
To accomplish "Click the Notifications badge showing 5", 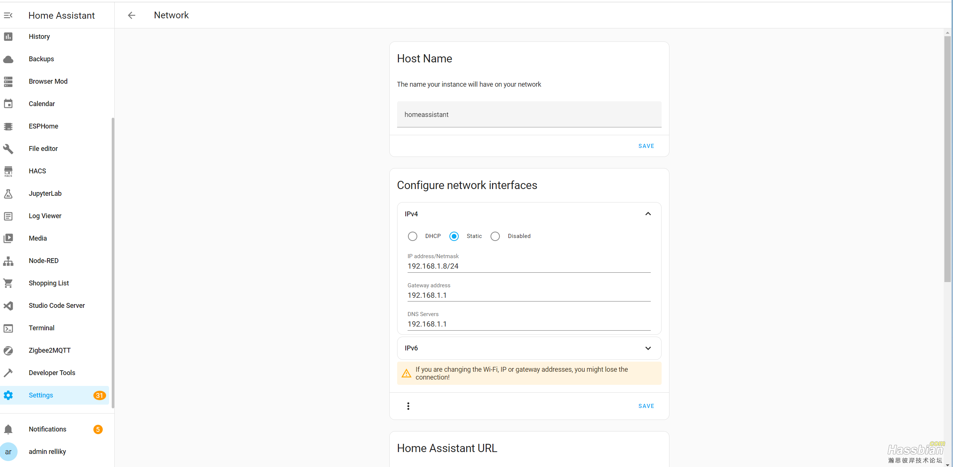I will point(98,429).
